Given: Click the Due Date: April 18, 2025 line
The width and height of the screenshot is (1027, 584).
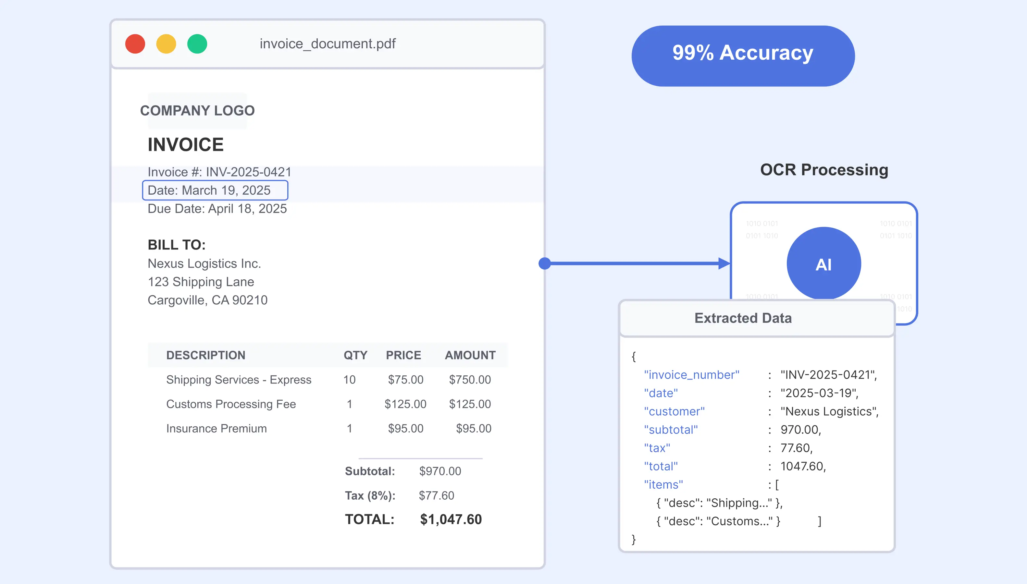Looking at the screenshot, I should [x=217, y=209].
